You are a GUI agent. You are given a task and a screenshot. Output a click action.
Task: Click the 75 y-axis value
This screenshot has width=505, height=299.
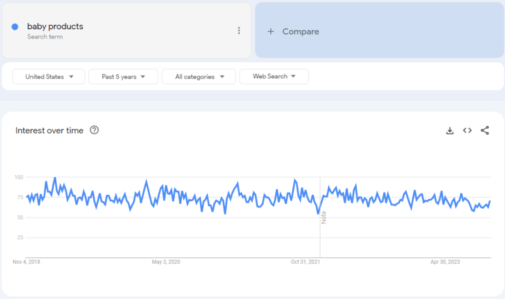pos(20,197)
